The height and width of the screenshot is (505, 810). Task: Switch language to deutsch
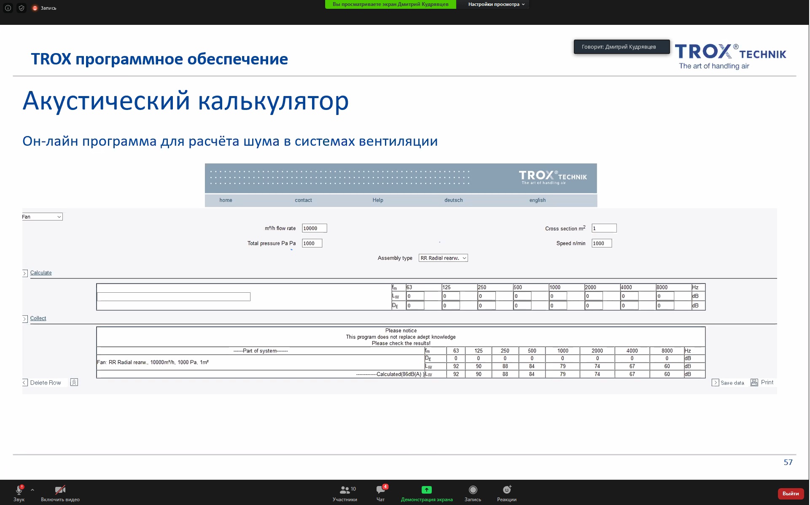tap(453, 200)
